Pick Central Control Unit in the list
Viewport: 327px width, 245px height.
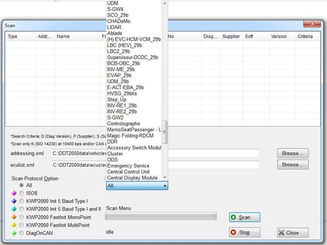[x=128, y=172]
